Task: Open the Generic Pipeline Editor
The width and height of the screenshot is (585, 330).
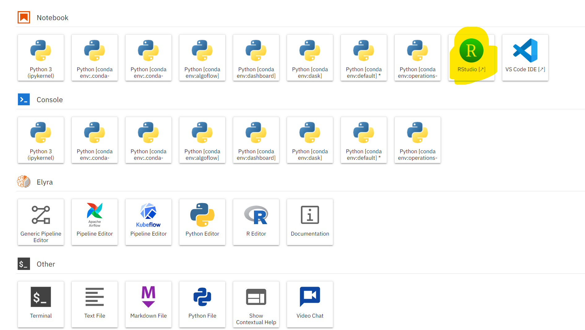Action: [41, 222]
